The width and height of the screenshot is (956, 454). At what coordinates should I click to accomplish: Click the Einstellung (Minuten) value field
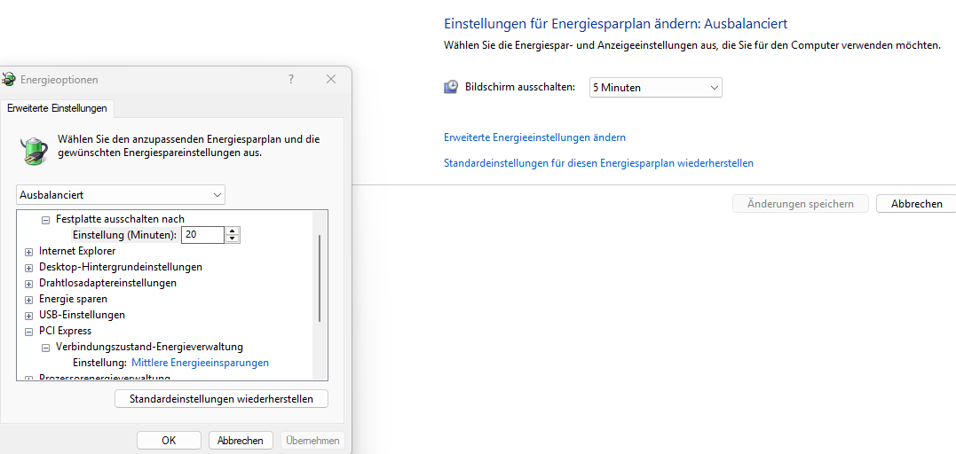[x=202, y=235]
